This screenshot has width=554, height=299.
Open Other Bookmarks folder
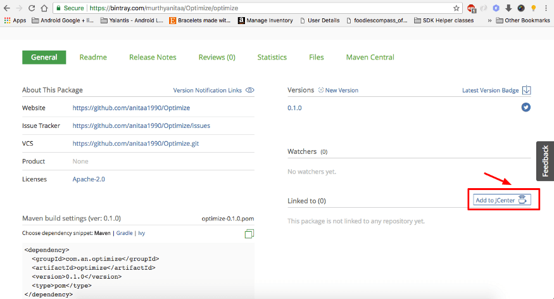523,20
